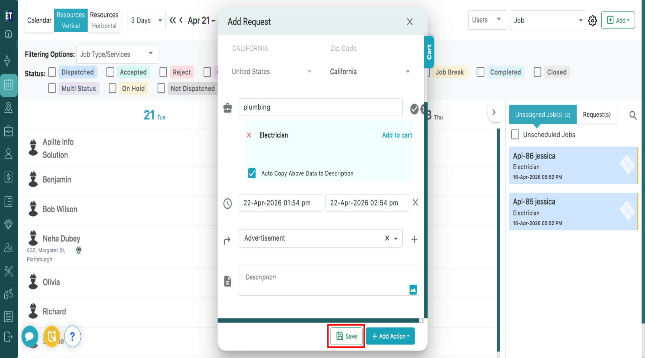Toggle Auto Copy Above Data checkbox
The width and height of the screenshot is (645, 358).
(252, 173)
